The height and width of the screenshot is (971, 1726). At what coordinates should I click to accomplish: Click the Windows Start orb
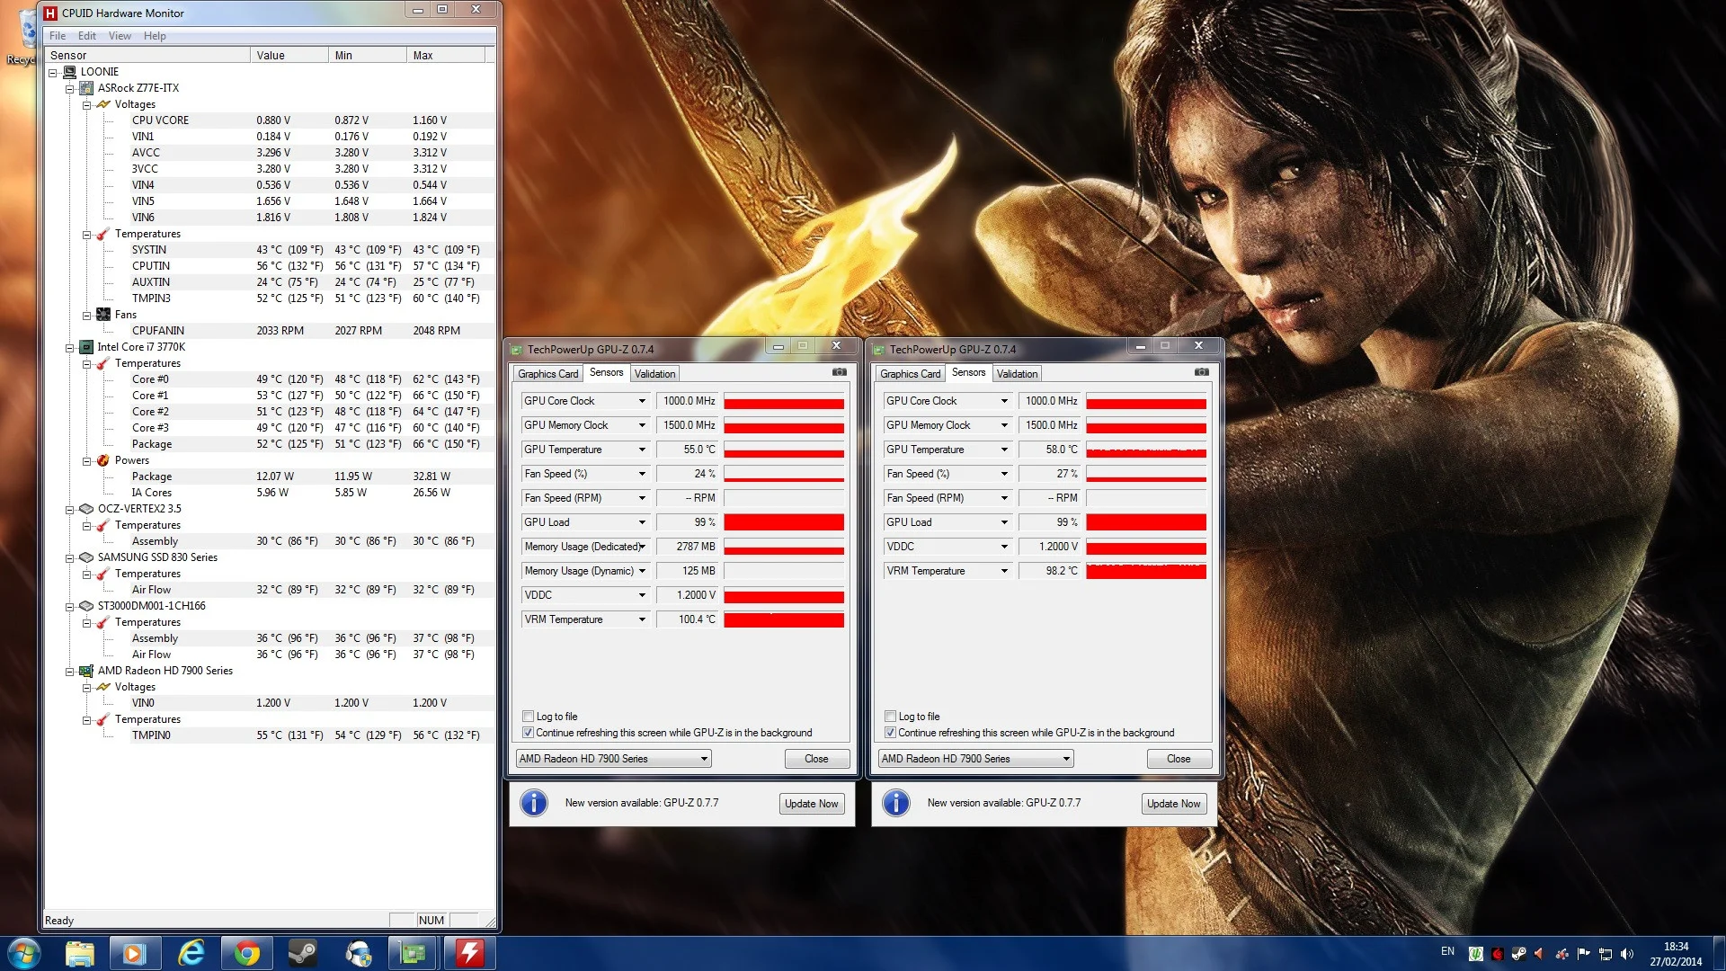[x=24, y=953]
